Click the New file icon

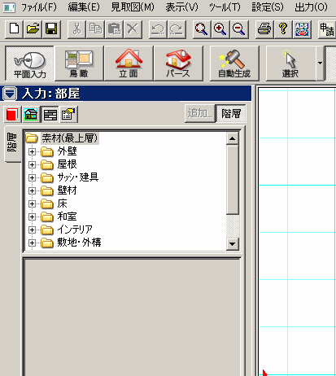tap(14, 28)
